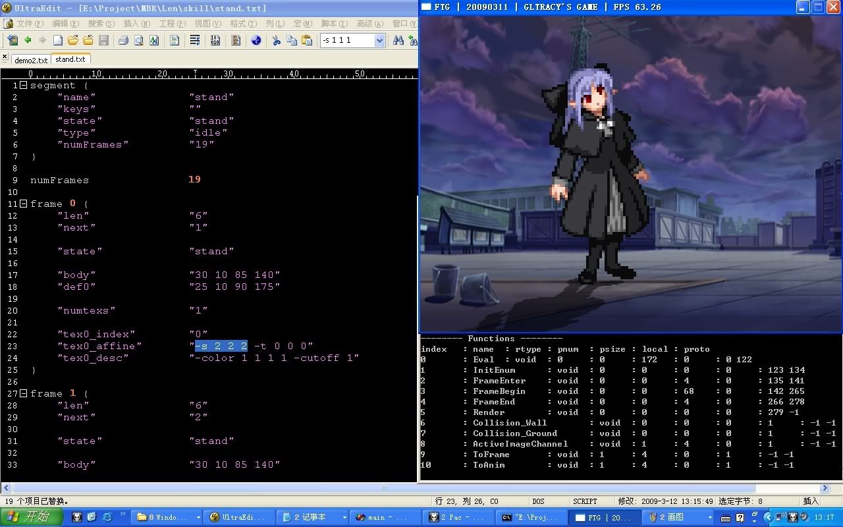Click the UltraEdit horizontal scrollbar thumb
This screenshot has height=527, width=843.
[384, 488]
